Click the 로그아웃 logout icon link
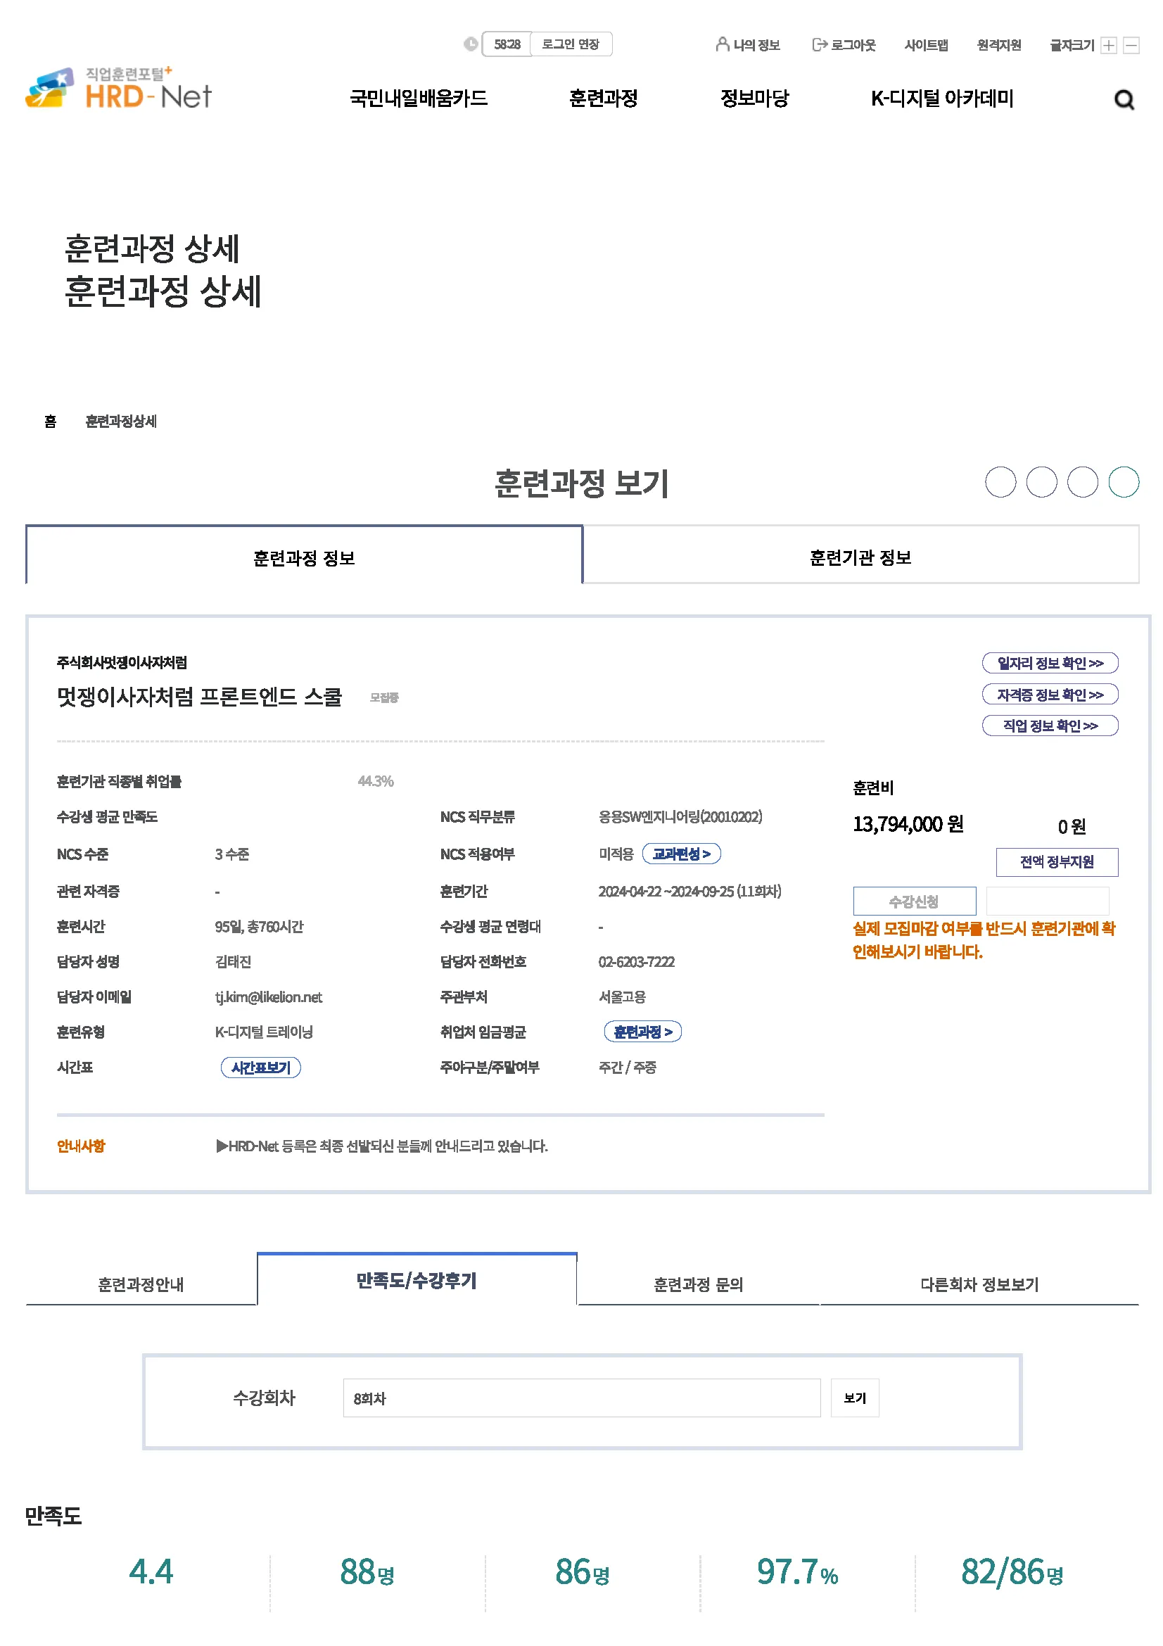Screen dimensions: 1163x1646 pyautogui.click(x=843, y=45)
